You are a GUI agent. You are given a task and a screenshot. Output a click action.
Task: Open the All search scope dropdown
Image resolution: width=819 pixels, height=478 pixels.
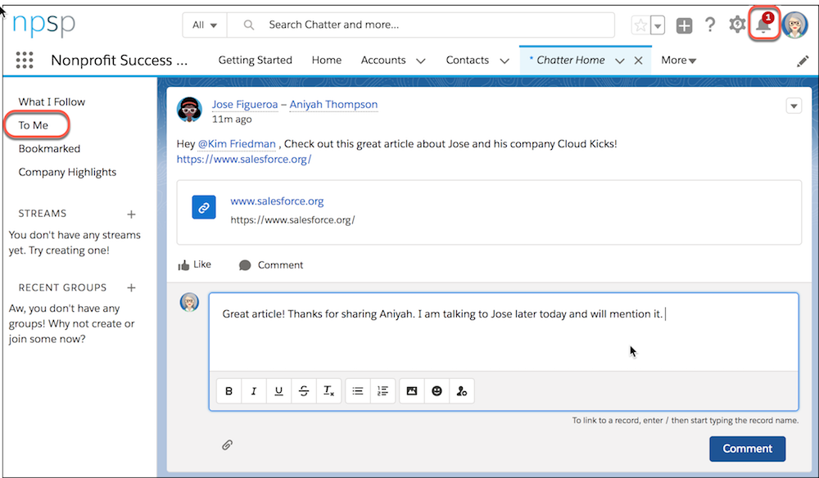pyautogui.click(x=203, y=25)
